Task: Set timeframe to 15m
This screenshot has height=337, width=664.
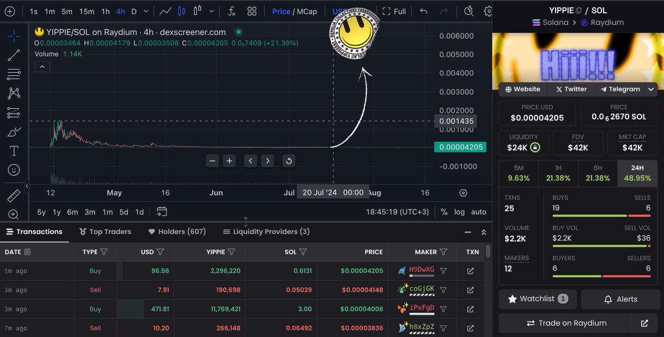Action: 86,11
